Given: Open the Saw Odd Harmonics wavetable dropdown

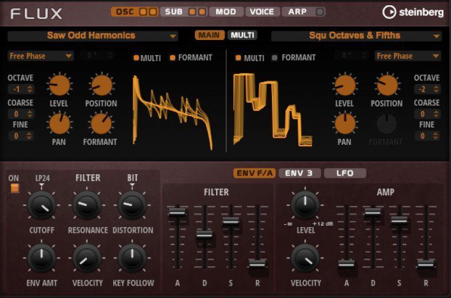Looking at the screenshot, I should (x=93, y=36).
